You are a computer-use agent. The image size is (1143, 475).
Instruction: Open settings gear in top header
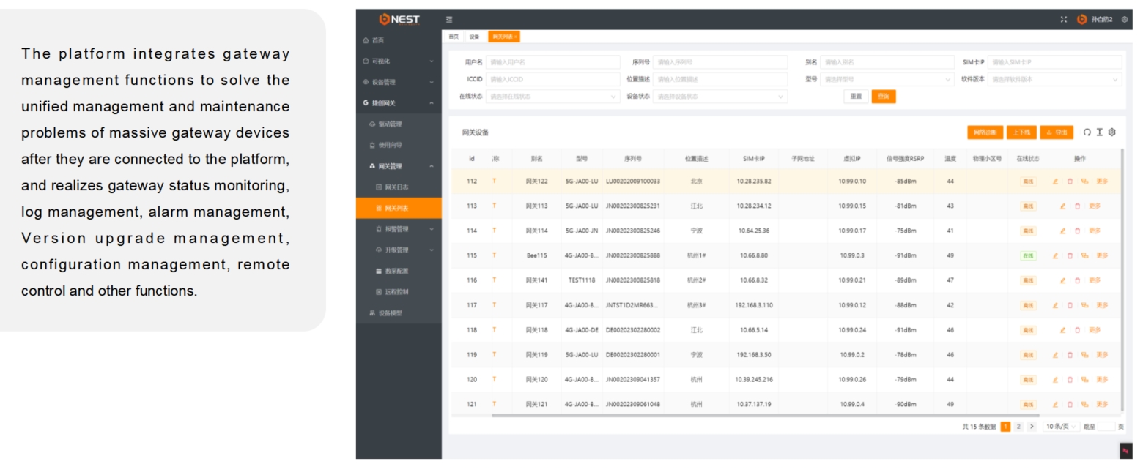1125,20
